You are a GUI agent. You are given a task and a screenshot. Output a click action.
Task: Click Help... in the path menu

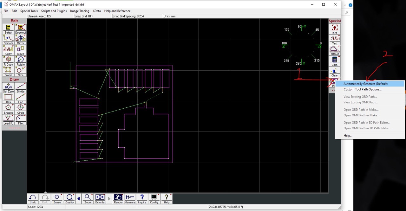click(x=370, y=136)
